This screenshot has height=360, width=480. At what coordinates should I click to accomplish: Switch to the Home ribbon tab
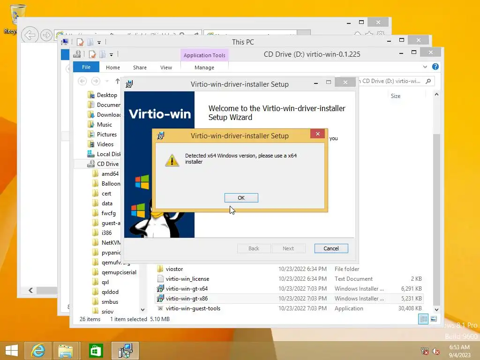pos(112,67)
